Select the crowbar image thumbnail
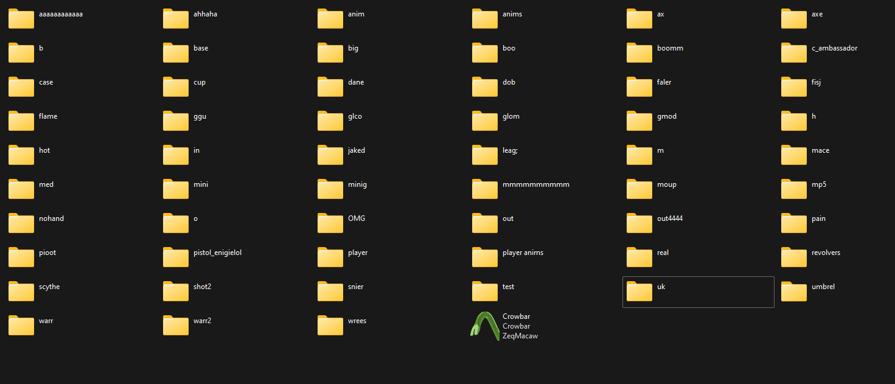 click(484, 326)
